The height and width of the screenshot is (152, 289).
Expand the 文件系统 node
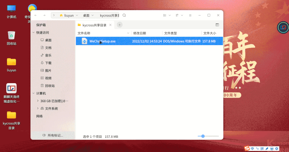click(38, 109)
